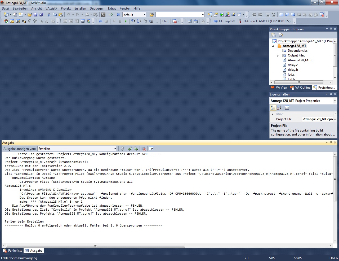The width and height of the screenshot is (339, 261).
Task: Switch to the Fehlerliste tab
Action: click(x=13, y=250)
